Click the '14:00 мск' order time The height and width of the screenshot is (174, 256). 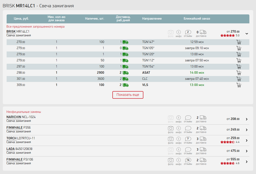197,73
